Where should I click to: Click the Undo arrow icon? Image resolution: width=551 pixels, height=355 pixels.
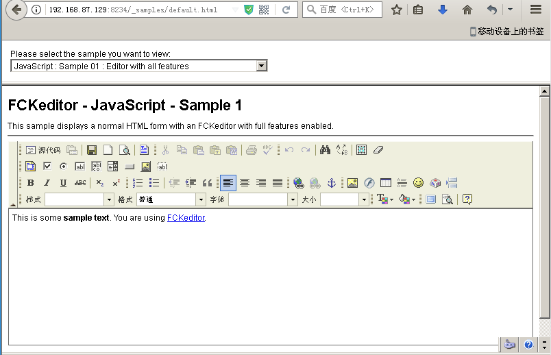tap(289, 150)
